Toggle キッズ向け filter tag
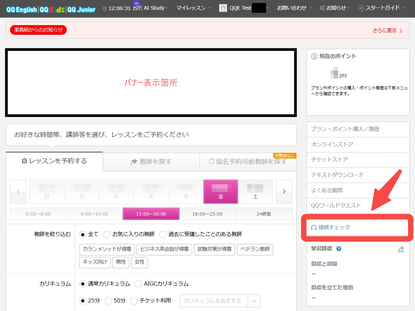 (95, 262)
